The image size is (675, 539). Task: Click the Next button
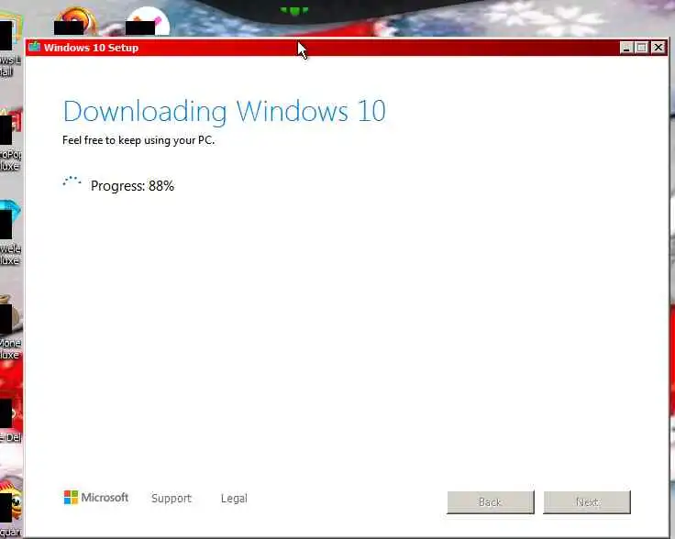pos(587,502)
